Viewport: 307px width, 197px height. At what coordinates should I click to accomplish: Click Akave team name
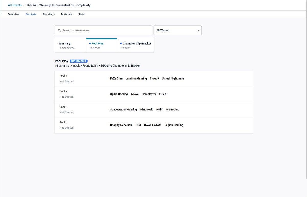point(135,94)
